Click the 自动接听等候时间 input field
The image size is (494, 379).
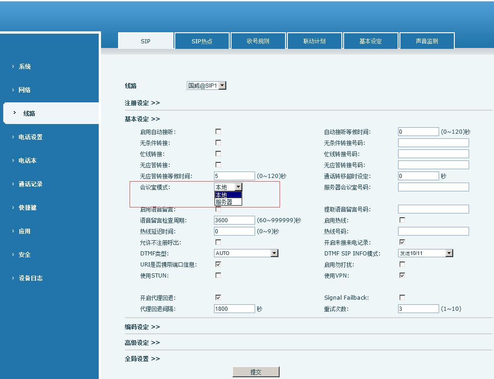[x=418, y=132]
